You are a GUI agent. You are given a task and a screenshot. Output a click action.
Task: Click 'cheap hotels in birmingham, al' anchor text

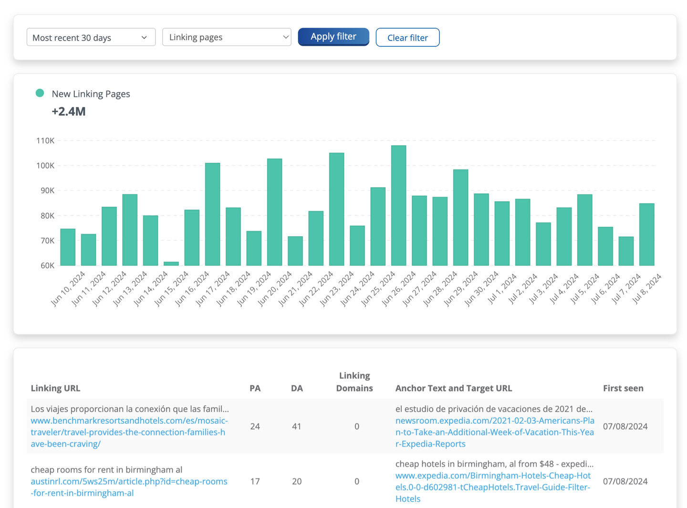click(495, 464)
